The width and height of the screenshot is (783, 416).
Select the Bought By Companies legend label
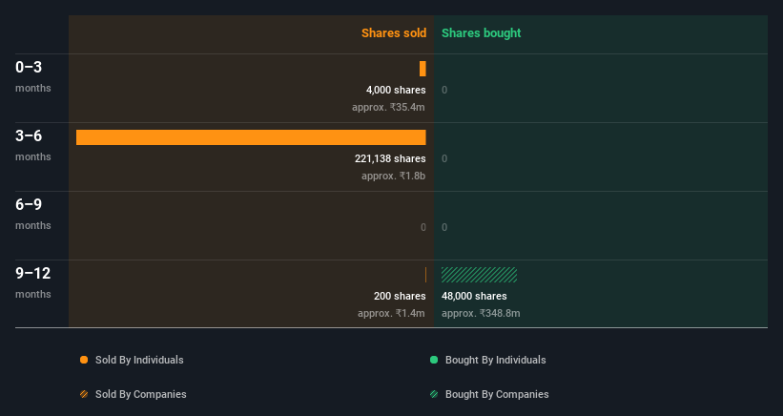point(497,394)
